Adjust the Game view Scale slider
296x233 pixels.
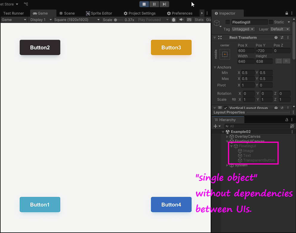118,20
